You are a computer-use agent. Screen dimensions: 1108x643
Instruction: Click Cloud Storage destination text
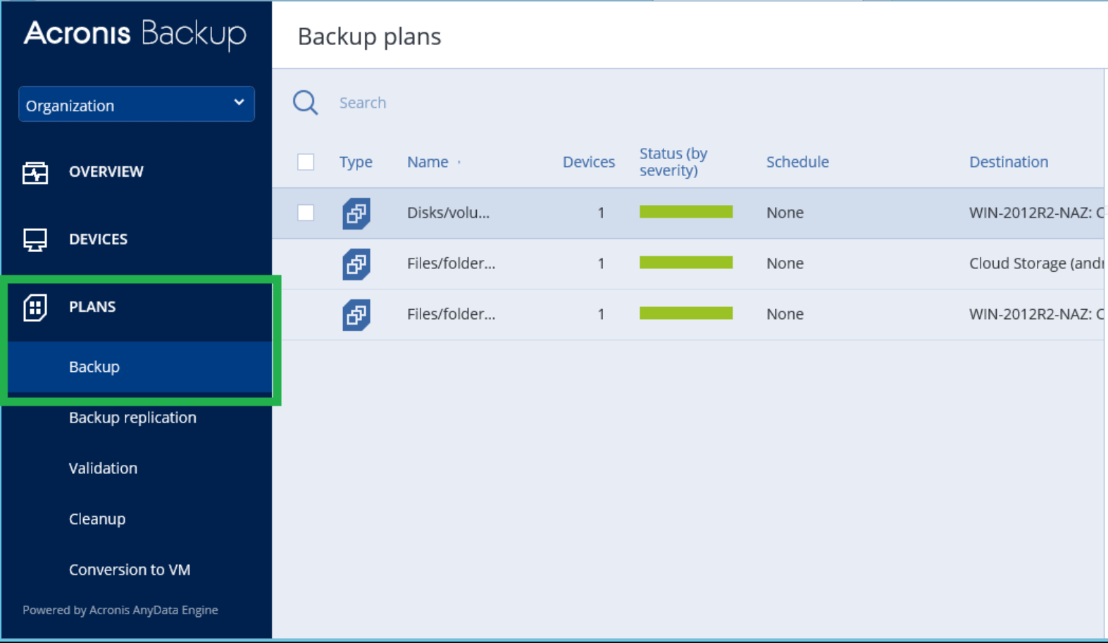click(x=1035, y=263)
